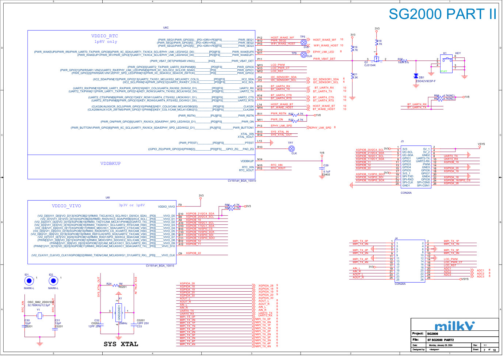The width and height of the screenshot is (503, 356).
Task: Pick the TP7 test point symbol
Action: 291,148
